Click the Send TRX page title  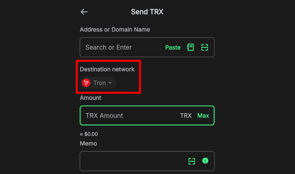click(x=147, y=12)
